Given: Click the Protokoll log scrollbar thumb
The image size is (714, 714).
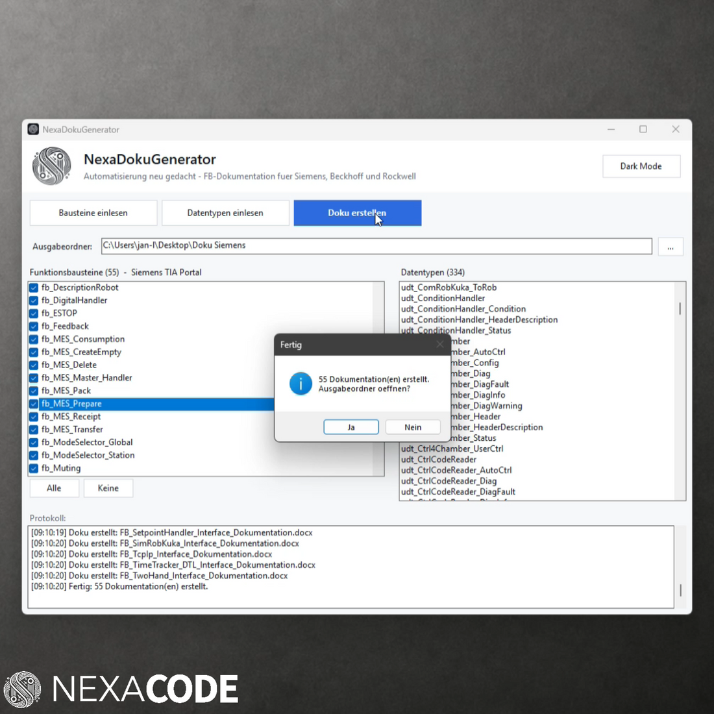Looking at the screenshot, I should 680,590.
